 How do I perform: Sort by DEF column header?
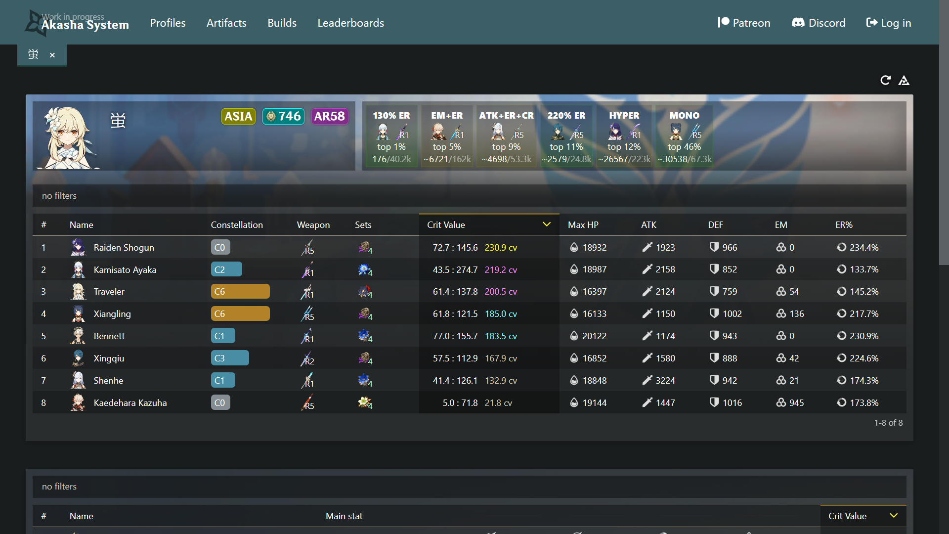tap(715, 225)
